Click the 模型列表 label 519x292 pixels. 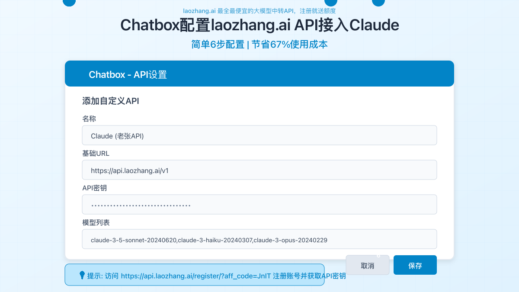pyautogui.click(x=96, y=222)
